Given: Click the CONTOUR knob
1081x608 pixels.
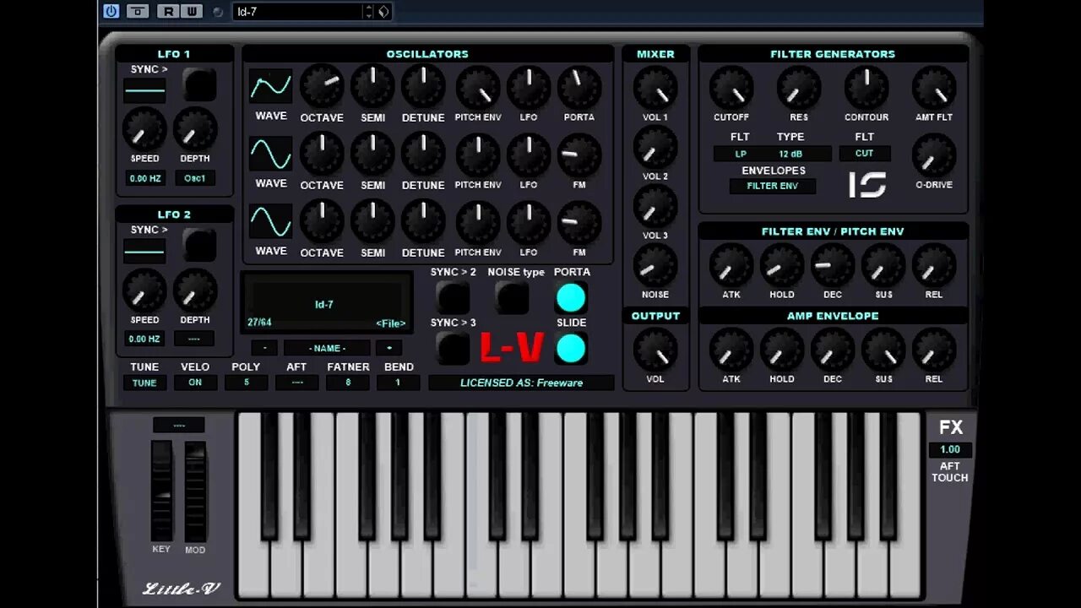Looking at the screenshot, I should (x=866, y=86).
